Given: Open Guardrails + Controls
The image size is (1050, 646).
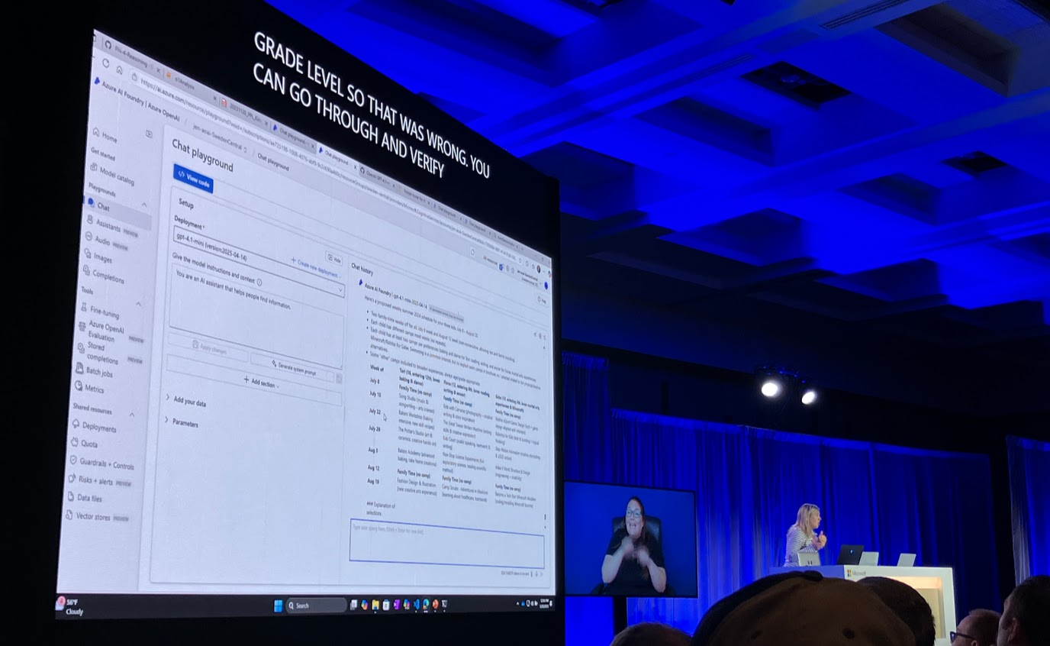Looking at the screenshot, I should 103,463.
